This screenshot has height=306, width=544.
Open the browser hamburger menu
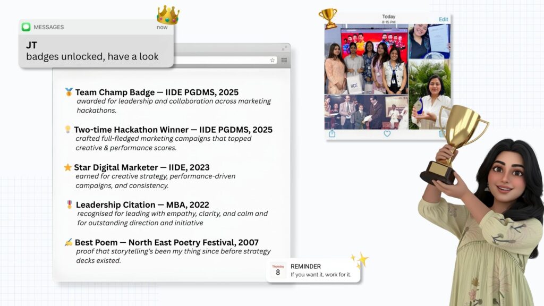point(284,61)
